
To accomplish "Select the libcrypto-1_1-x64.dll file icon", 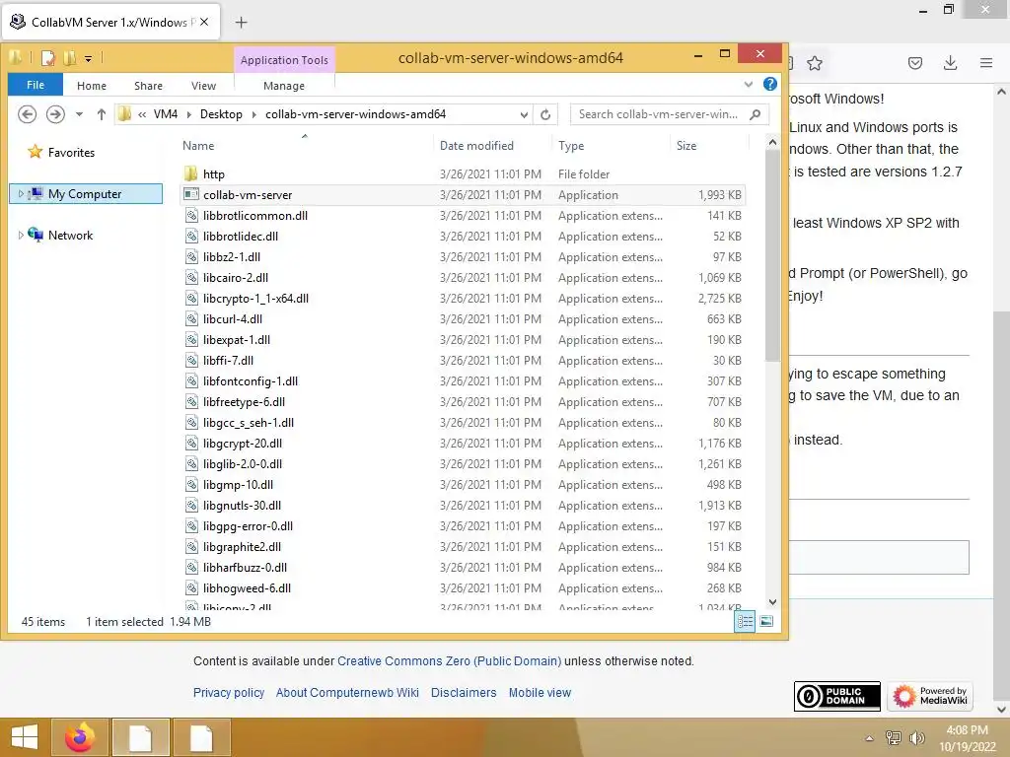I will (191, 298).
